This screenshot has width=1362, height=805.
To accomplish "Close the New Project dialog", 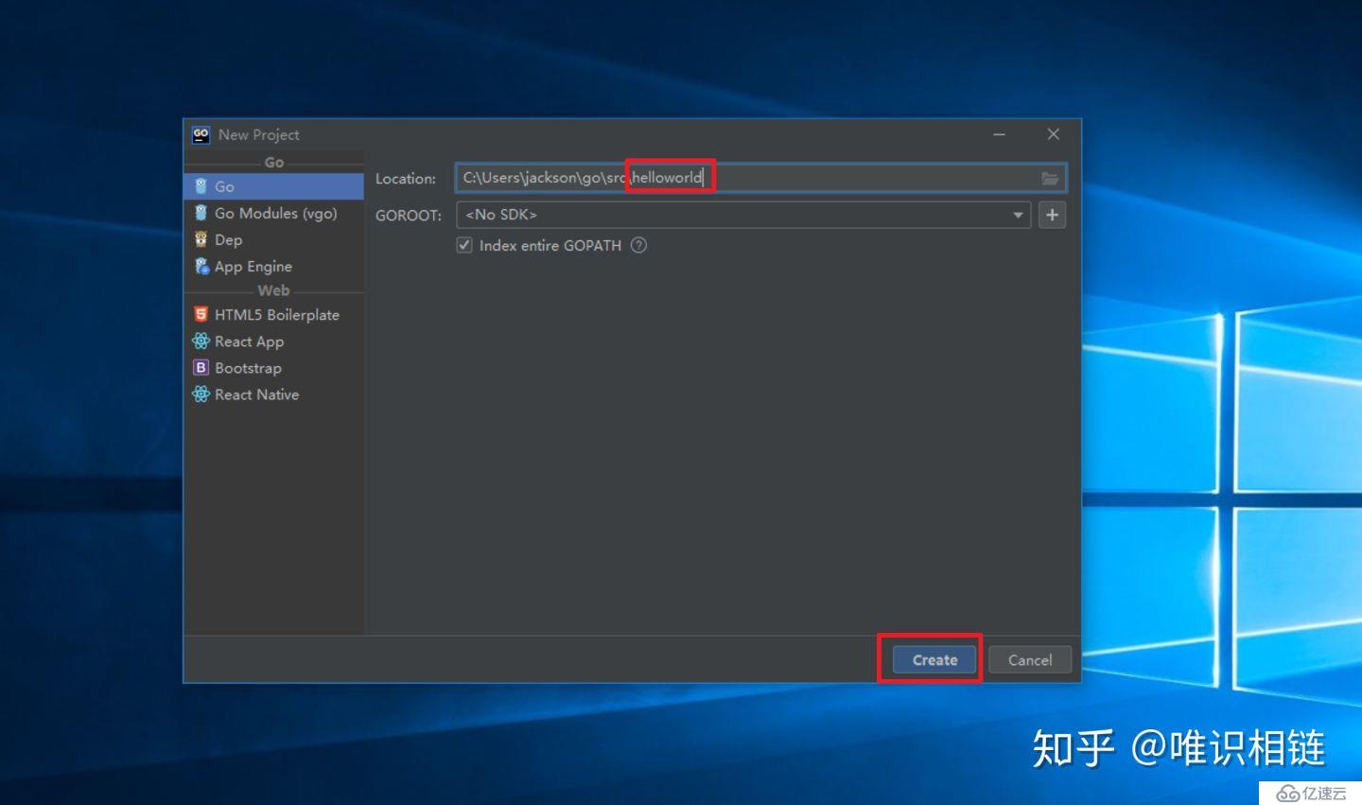I will 1053,134.
